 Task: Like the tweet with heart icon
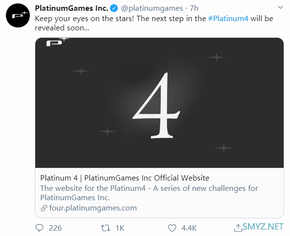coord(172,228)
